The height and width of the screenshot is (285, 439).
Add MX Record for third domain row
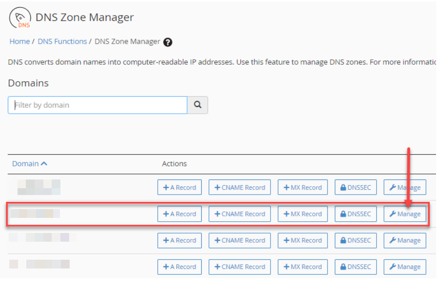[303, 240]
